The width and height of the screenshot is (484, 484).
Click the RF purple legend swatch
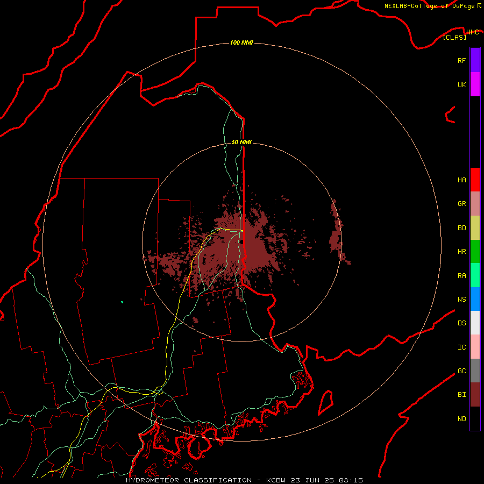click(475, 60)
